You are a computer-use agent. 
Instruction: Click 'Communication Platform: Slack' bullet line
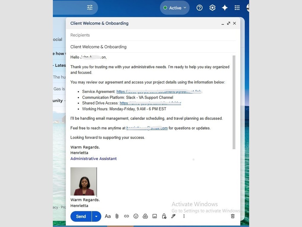[127, 97]
